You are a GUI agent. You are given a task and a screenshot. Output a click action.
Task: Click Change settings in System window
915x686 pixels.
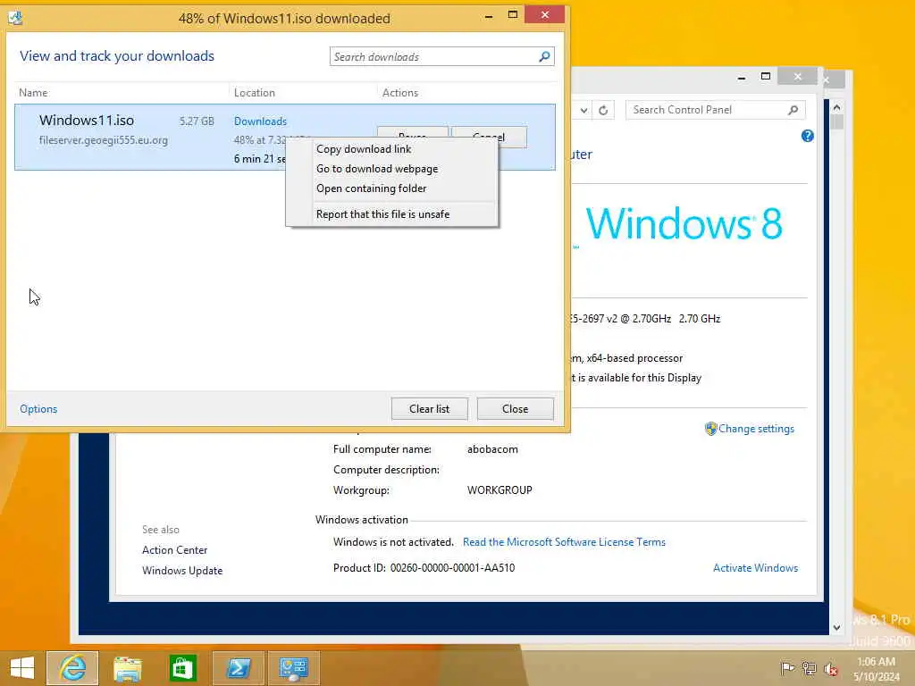click(756, 429)
